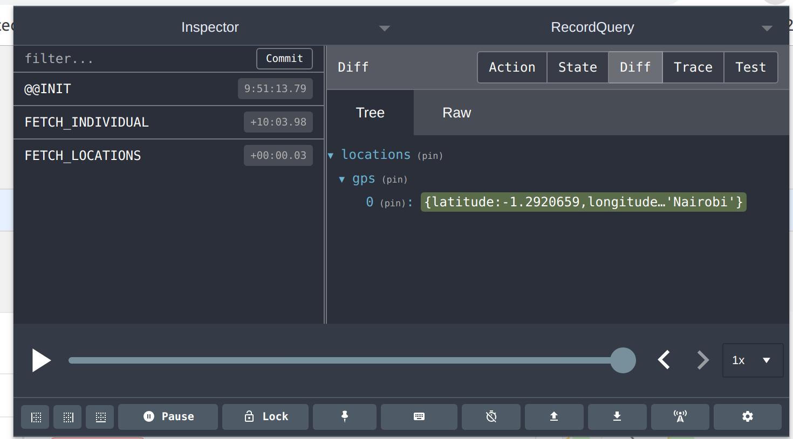Select the FETCH_LOCATIONS action
This screenshot has width=793, height=439.
[x=83, y=156]
